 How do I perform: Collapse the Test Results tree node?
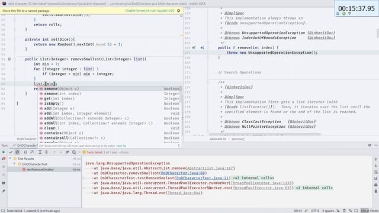(10, 159)
